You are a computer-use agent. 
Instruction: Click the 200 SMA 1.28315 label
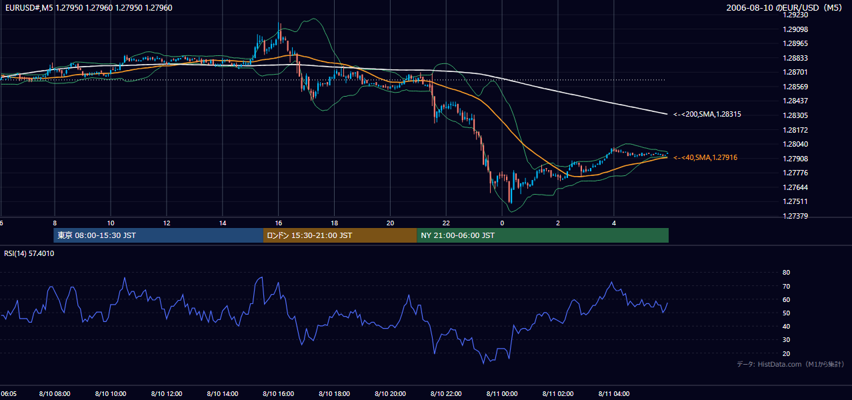707,115
